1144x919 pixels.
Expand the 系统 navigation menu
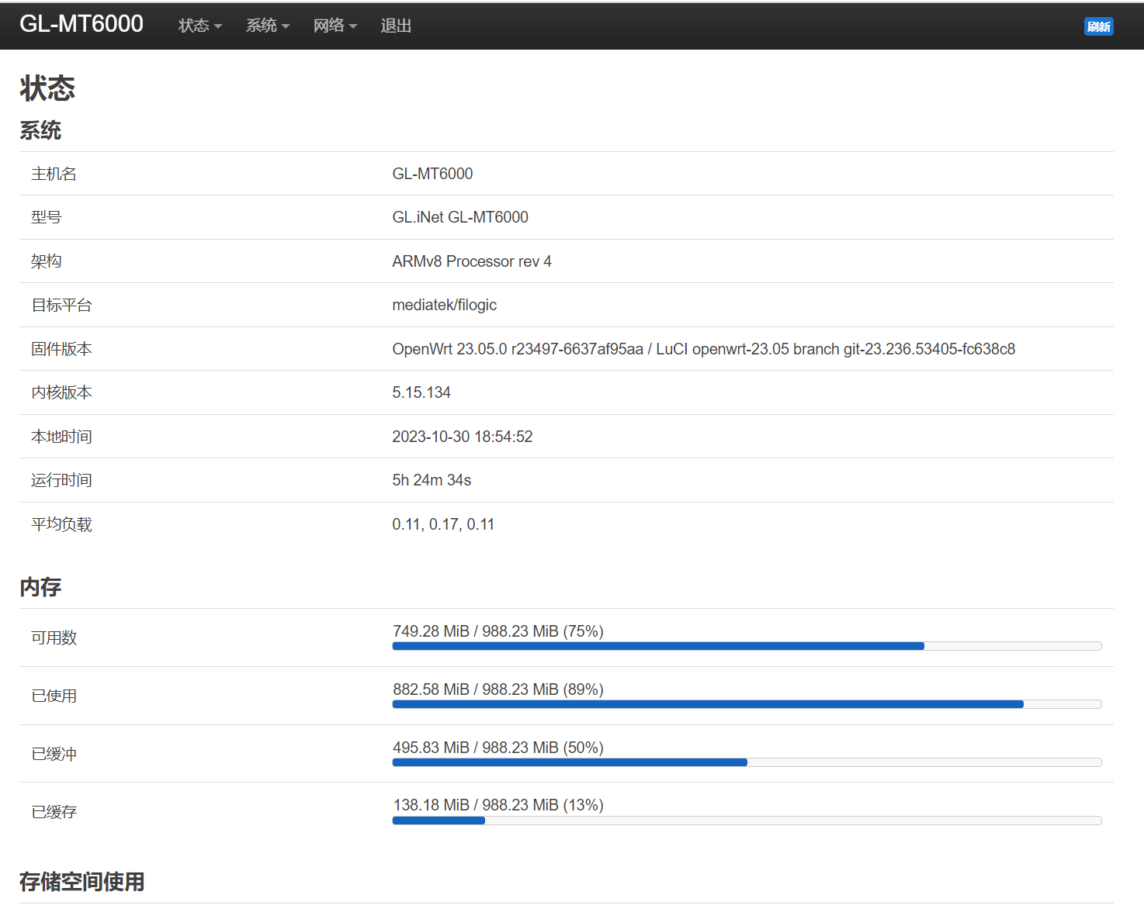267,26
